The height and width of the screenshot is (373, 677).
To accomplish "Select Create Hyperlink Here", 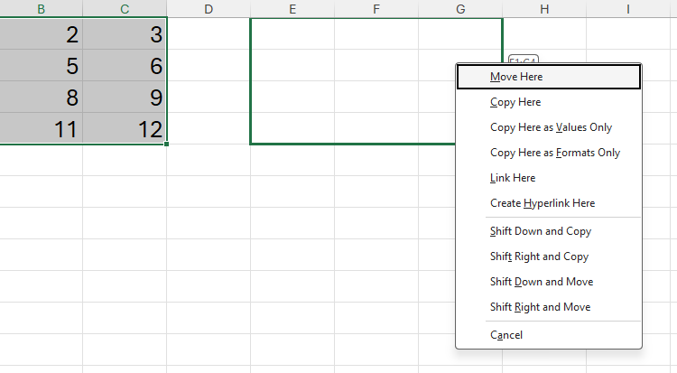I will 543,203.
